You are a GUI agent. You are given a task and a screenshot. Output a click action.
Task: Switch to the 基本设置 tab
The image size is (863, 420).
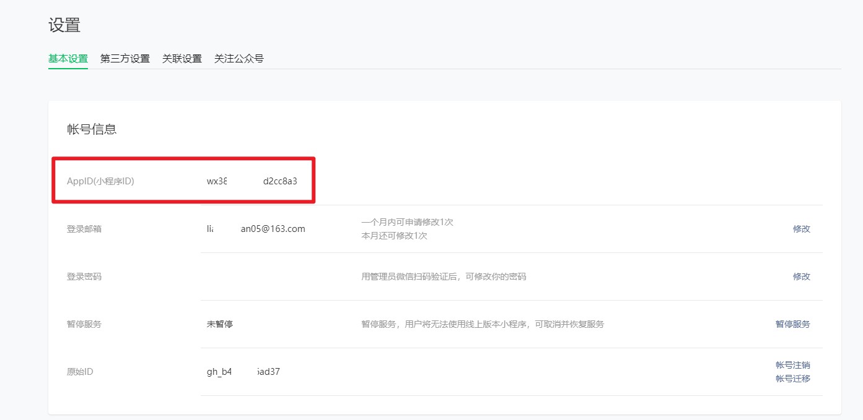pos(68,59)
